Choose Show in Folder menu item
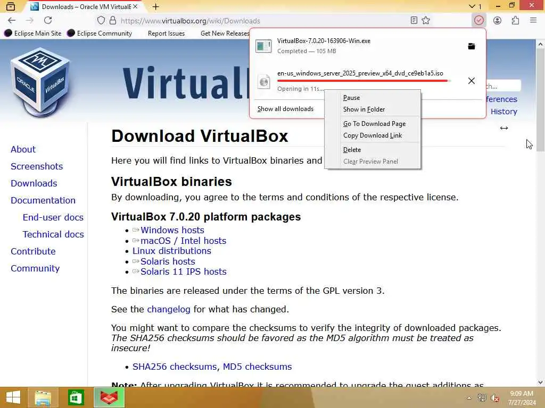 point(364,109)
